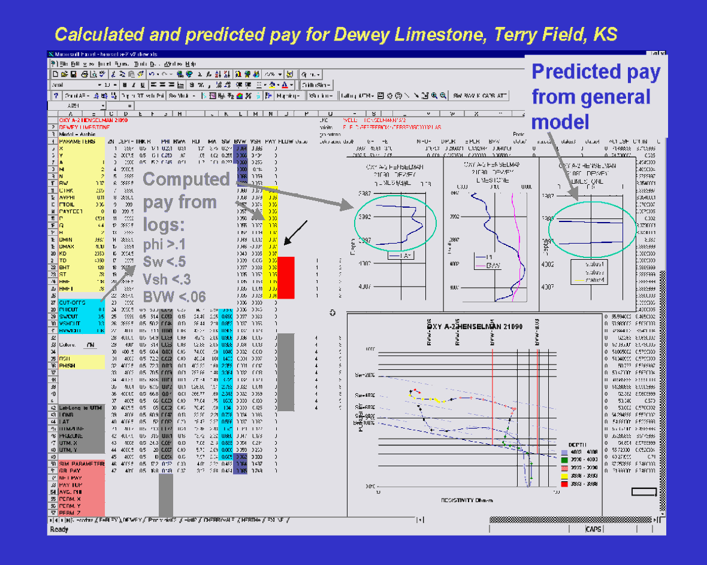Open the font color swatch button
The height and width of the screenshot is (565, 707).
tap(285, 85)
